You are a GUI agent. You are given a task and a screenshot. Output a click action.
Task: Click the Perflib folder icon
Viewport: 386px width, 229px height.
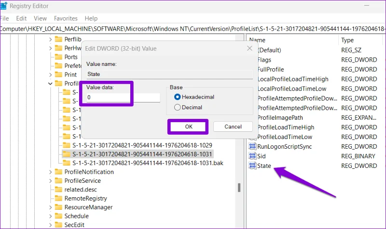click(x=58, y=39)
